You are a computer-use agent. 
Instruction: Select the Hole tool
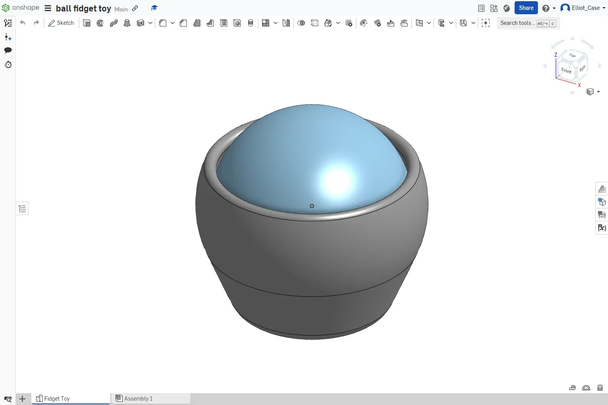237,23
